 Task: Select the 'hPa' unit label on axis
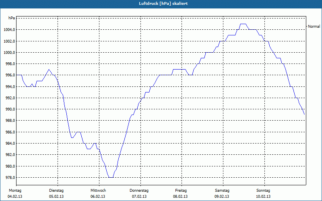pyautogui.click(x=12, y=18)
